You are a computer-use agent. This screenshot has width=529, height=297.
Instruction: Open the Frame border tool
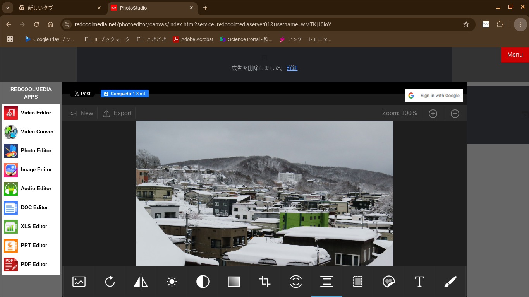[x=357, y=282]
